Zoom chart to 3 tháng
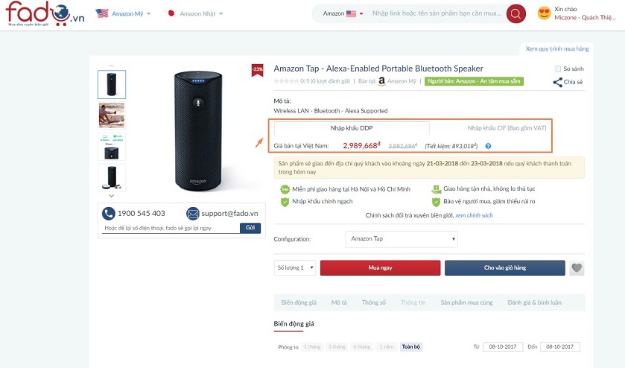Screen dimensions: 625x368 click(x=337, y=347)
